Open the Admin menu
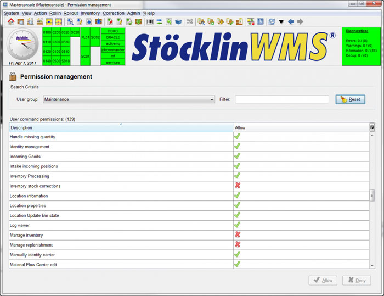The width and height of the screenshot is (384, 296). click(x=133, y=13)
